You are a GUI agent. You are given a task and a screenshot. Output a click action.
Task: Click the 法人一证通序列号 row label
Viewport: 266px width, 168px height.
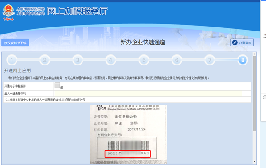point(15,93)
